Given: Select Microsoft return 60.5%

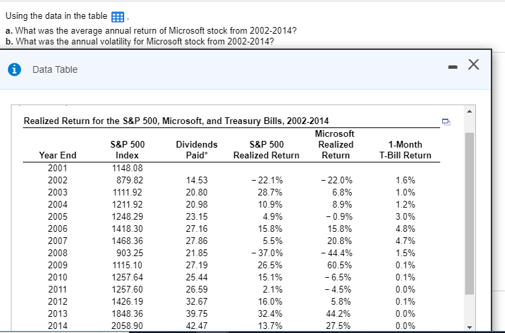Looking at the screenshot, I should [340, 265].
